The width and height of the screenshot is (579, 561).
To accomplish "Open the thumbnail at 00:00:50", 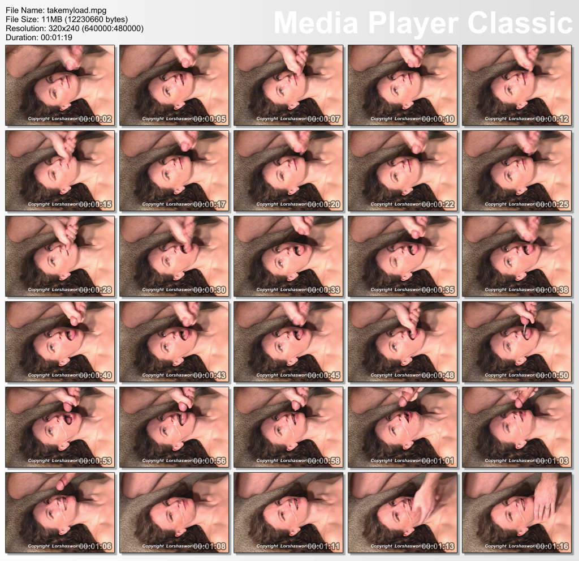I will pyautogui.click(x=516, y=341).
